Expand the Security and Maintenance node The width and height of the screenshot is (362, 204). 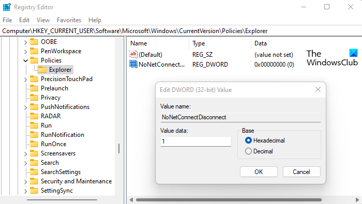26,182
